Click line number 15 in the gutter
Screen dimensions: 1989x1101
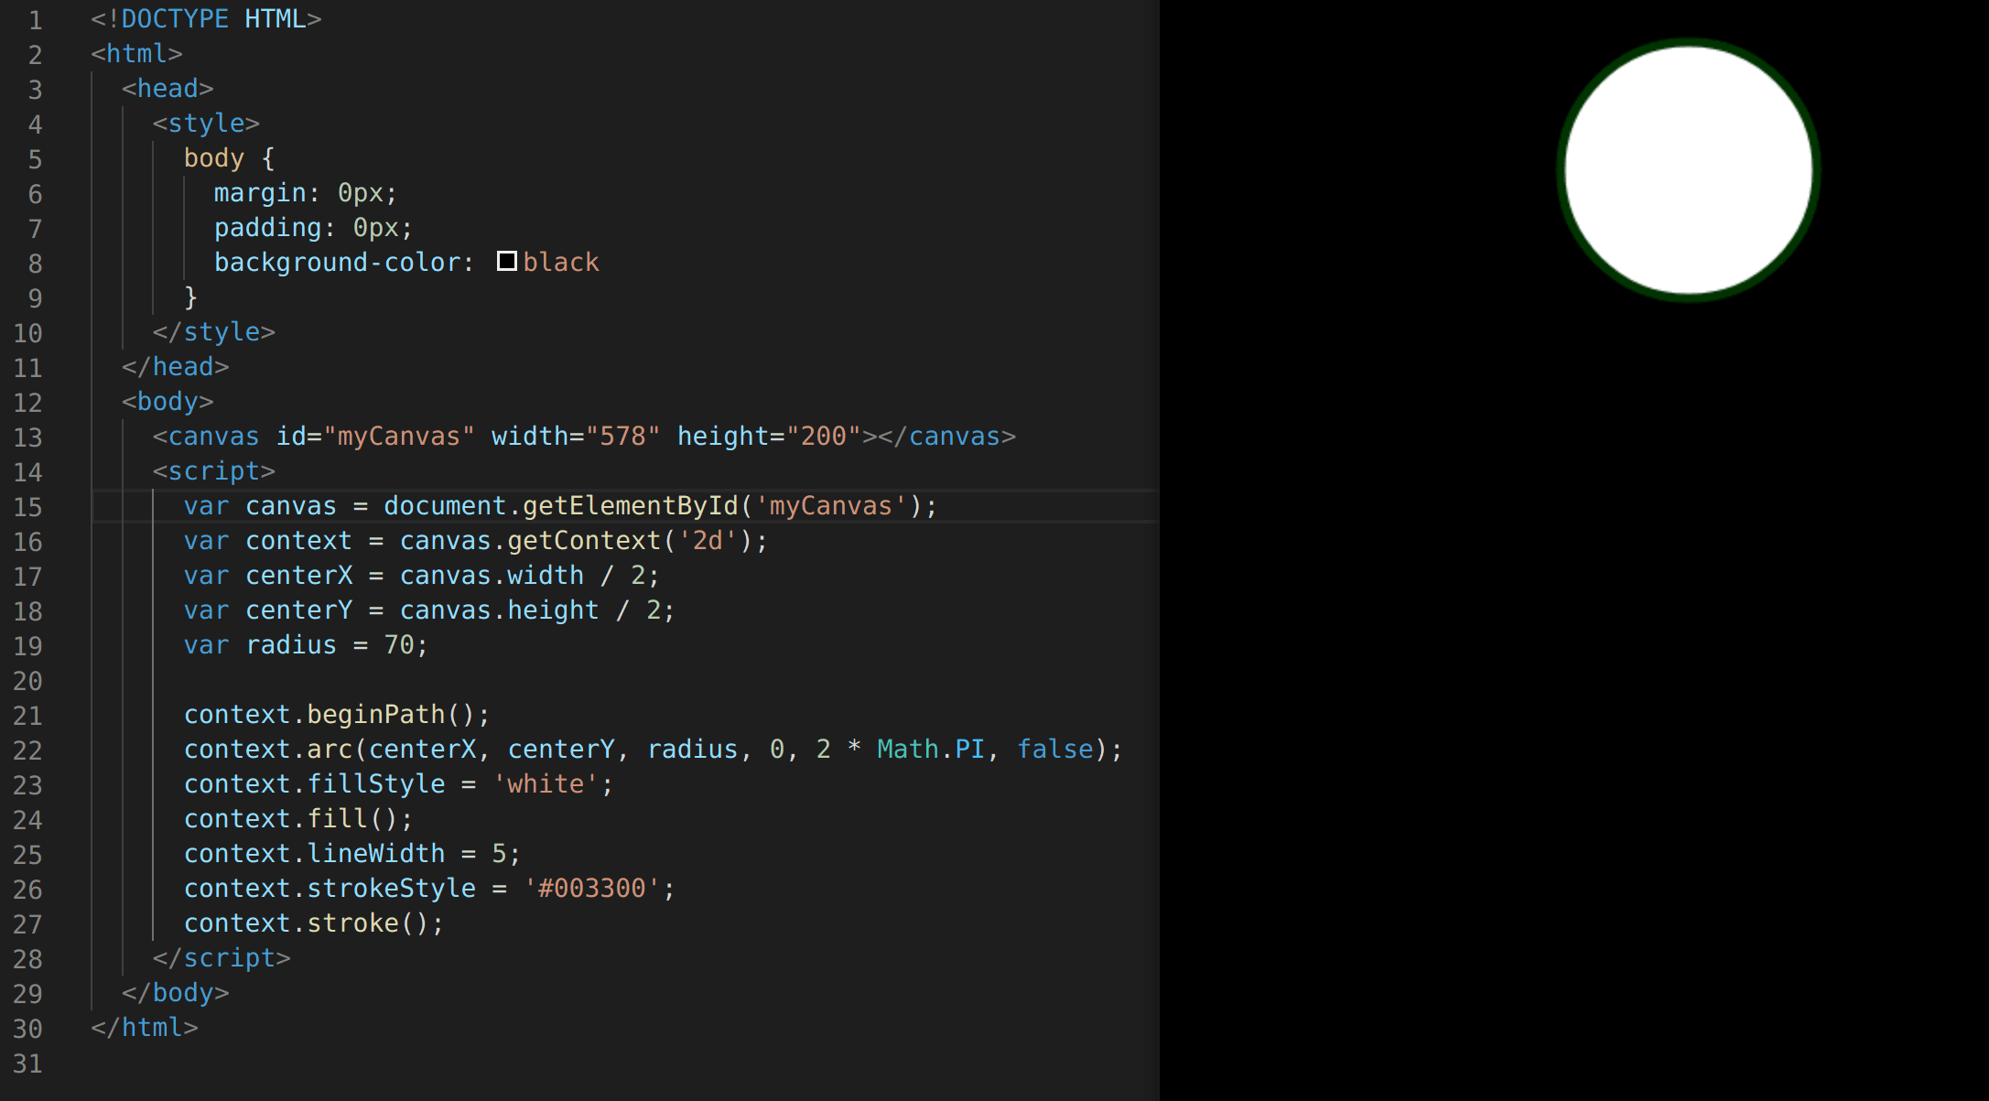[x=27, y=507]
